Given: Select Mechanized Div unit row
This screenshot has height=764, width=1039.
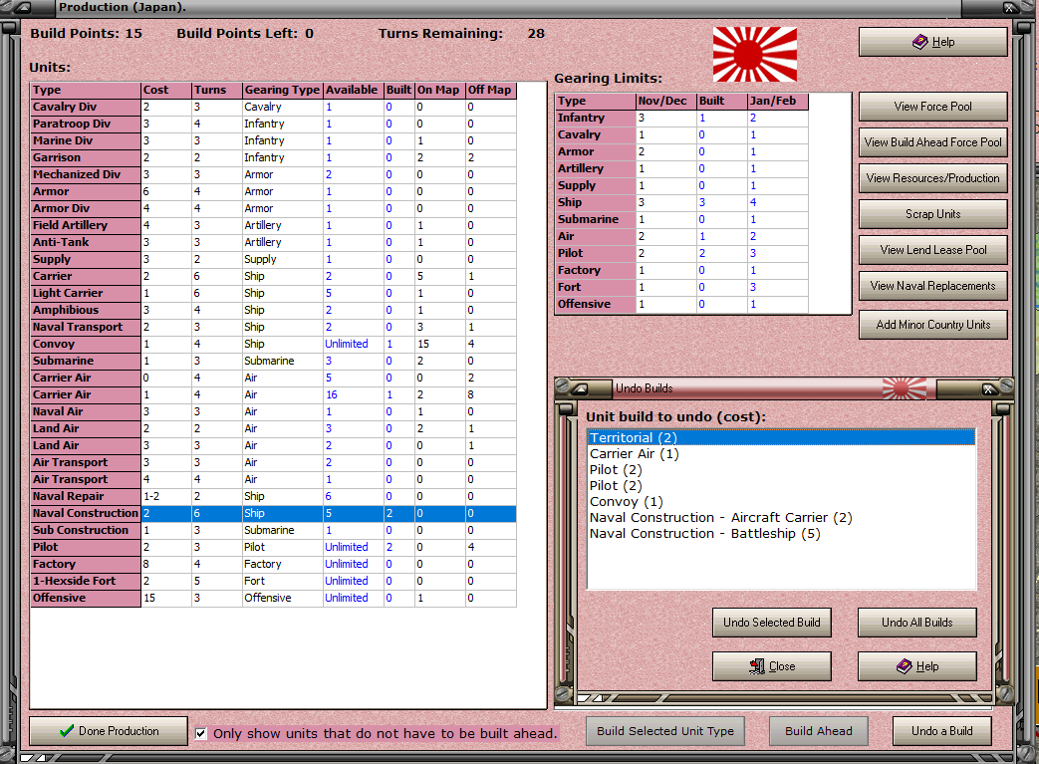Looking at the screenshot, I should click(x=273, y=175).
